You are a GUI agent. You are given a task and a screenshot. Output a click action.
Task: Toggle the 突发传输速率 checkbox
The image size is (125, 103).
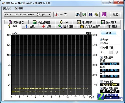click(101, 88)
